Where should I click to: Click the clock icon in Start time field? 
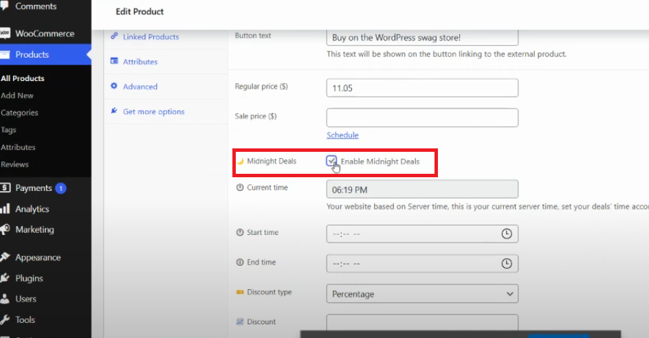(x=507, y=234)
